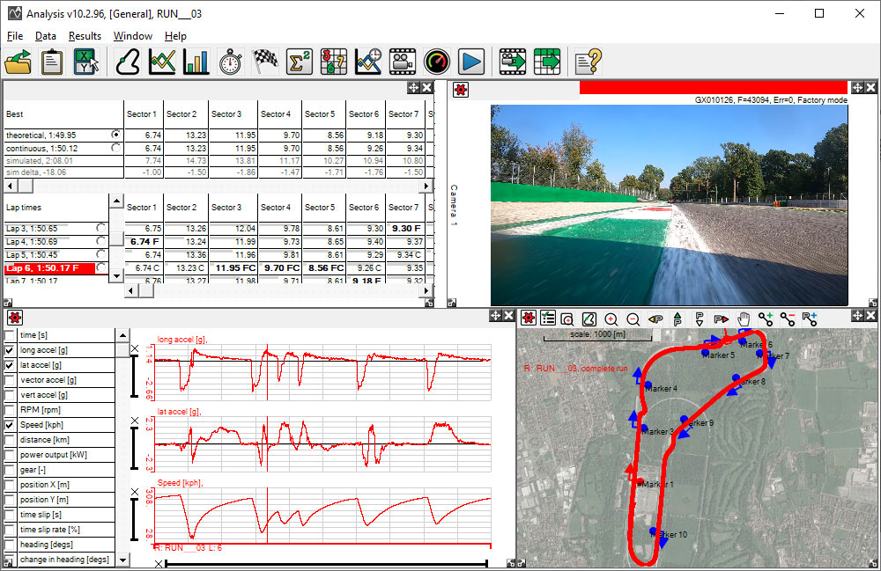The width and height of the screenshot is (881, 571).
Task: Click the red bar above camera video
Action: point(713,87)
